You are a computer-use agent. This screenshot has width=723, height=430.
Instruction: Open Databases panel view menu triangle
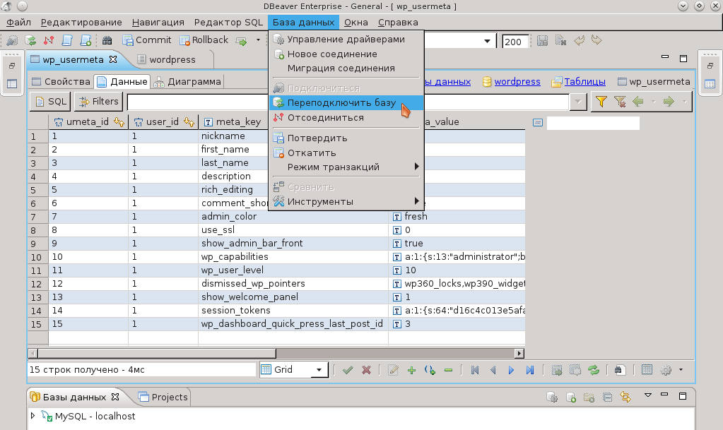tap(648, 395)
